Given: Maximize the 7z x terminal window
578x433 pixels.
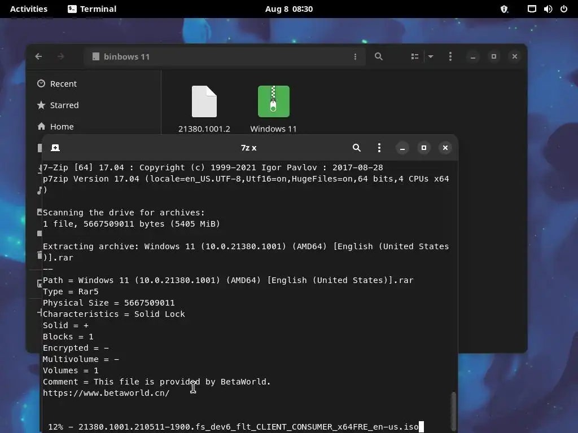Looking at the screenshot, I should coord(423,148).
